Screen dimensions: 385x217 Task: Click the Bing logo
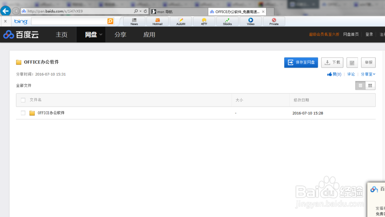coord(21,21)
